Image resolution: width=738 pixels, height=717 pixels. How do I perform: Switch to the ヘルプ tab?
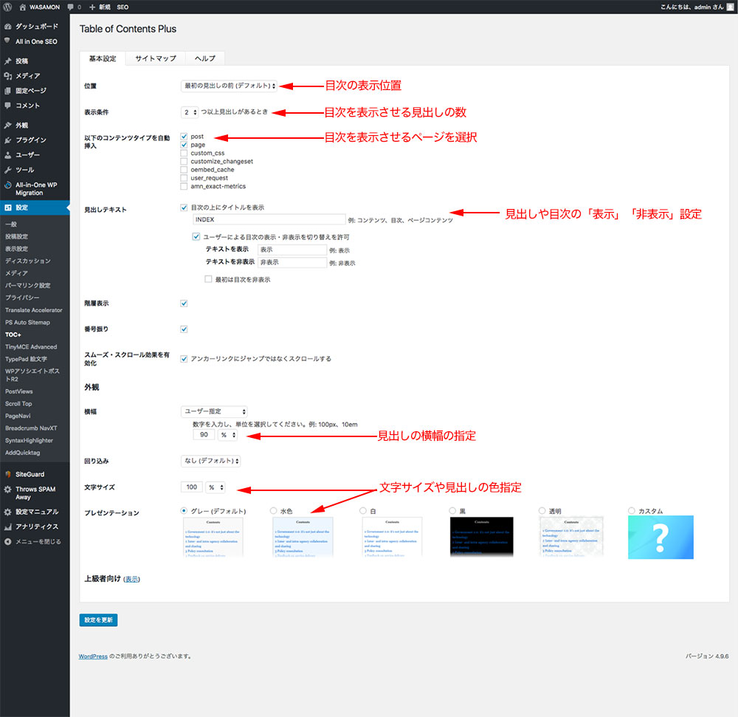tap(204, 58)
